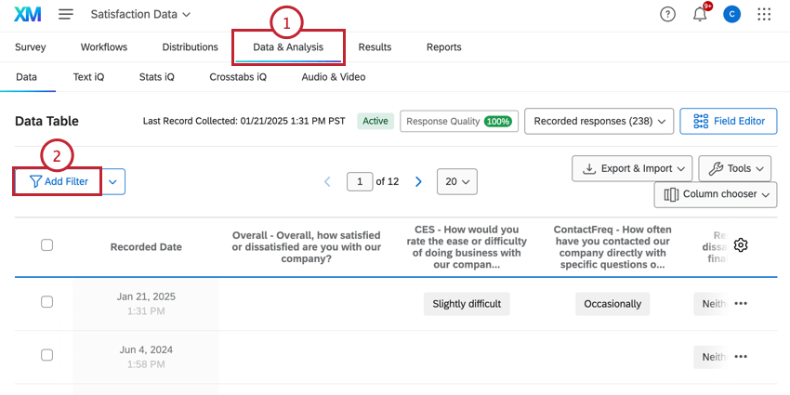790x395 pixels.
Task: Open the Tools dropdown
Action: click(734, 168)
